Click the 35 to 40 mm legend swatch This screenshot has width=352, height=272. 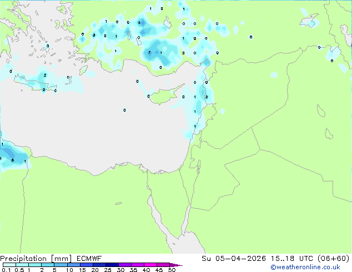tap(137, 265)
